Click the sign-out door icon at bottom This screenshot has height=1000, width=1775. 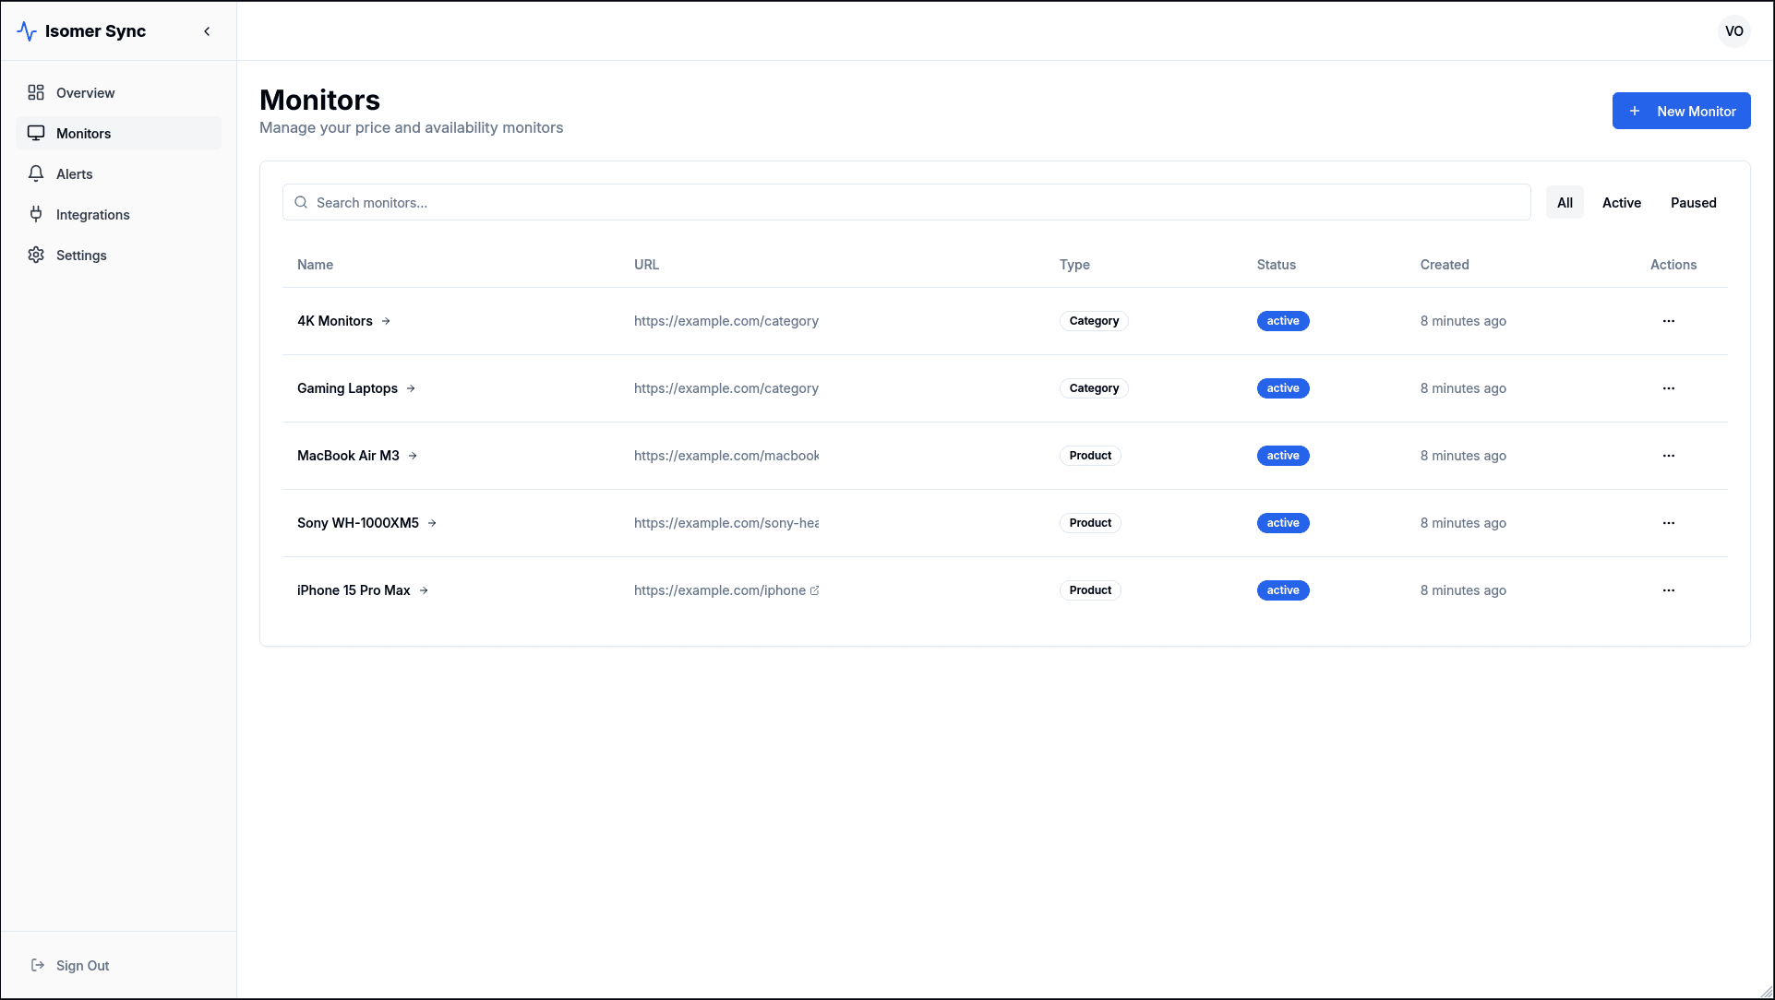pos(38,965)
